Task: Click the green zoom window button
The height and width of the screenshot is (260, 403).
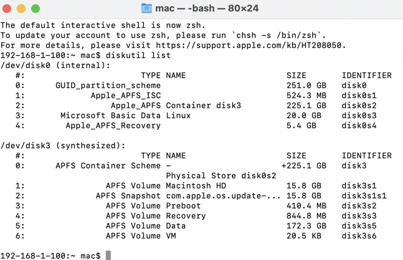Action: [35, 9]
